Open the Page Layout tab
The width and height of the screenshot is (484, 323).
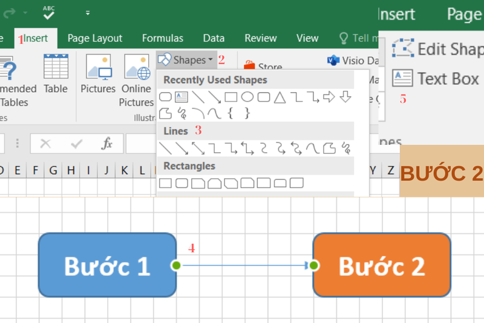95,38
